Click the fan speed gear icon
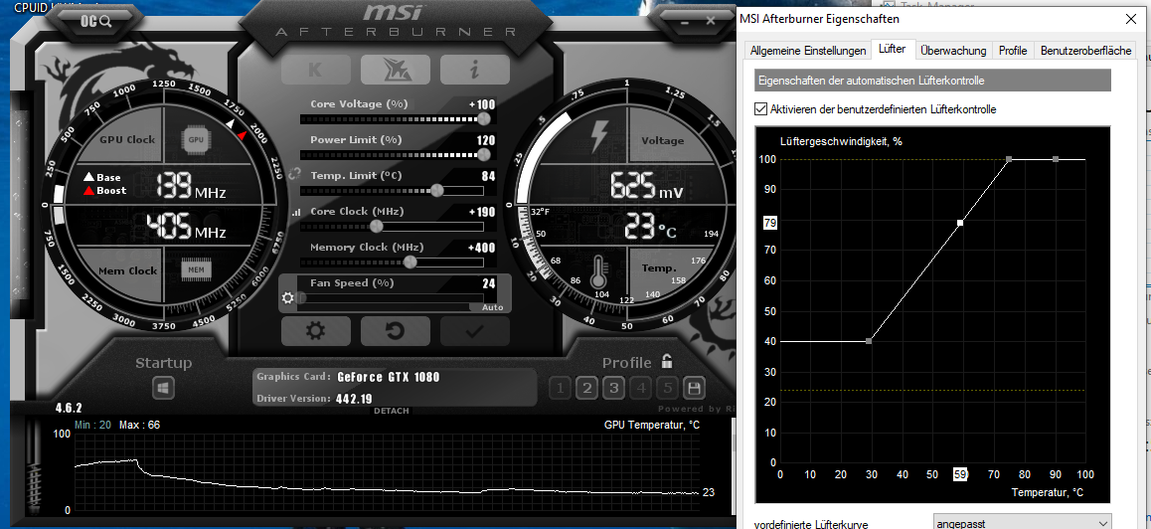 (x=288, y=297)
